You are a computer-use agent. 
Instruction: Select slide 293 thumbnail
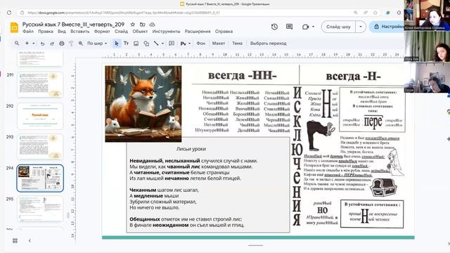pos(40,147)
